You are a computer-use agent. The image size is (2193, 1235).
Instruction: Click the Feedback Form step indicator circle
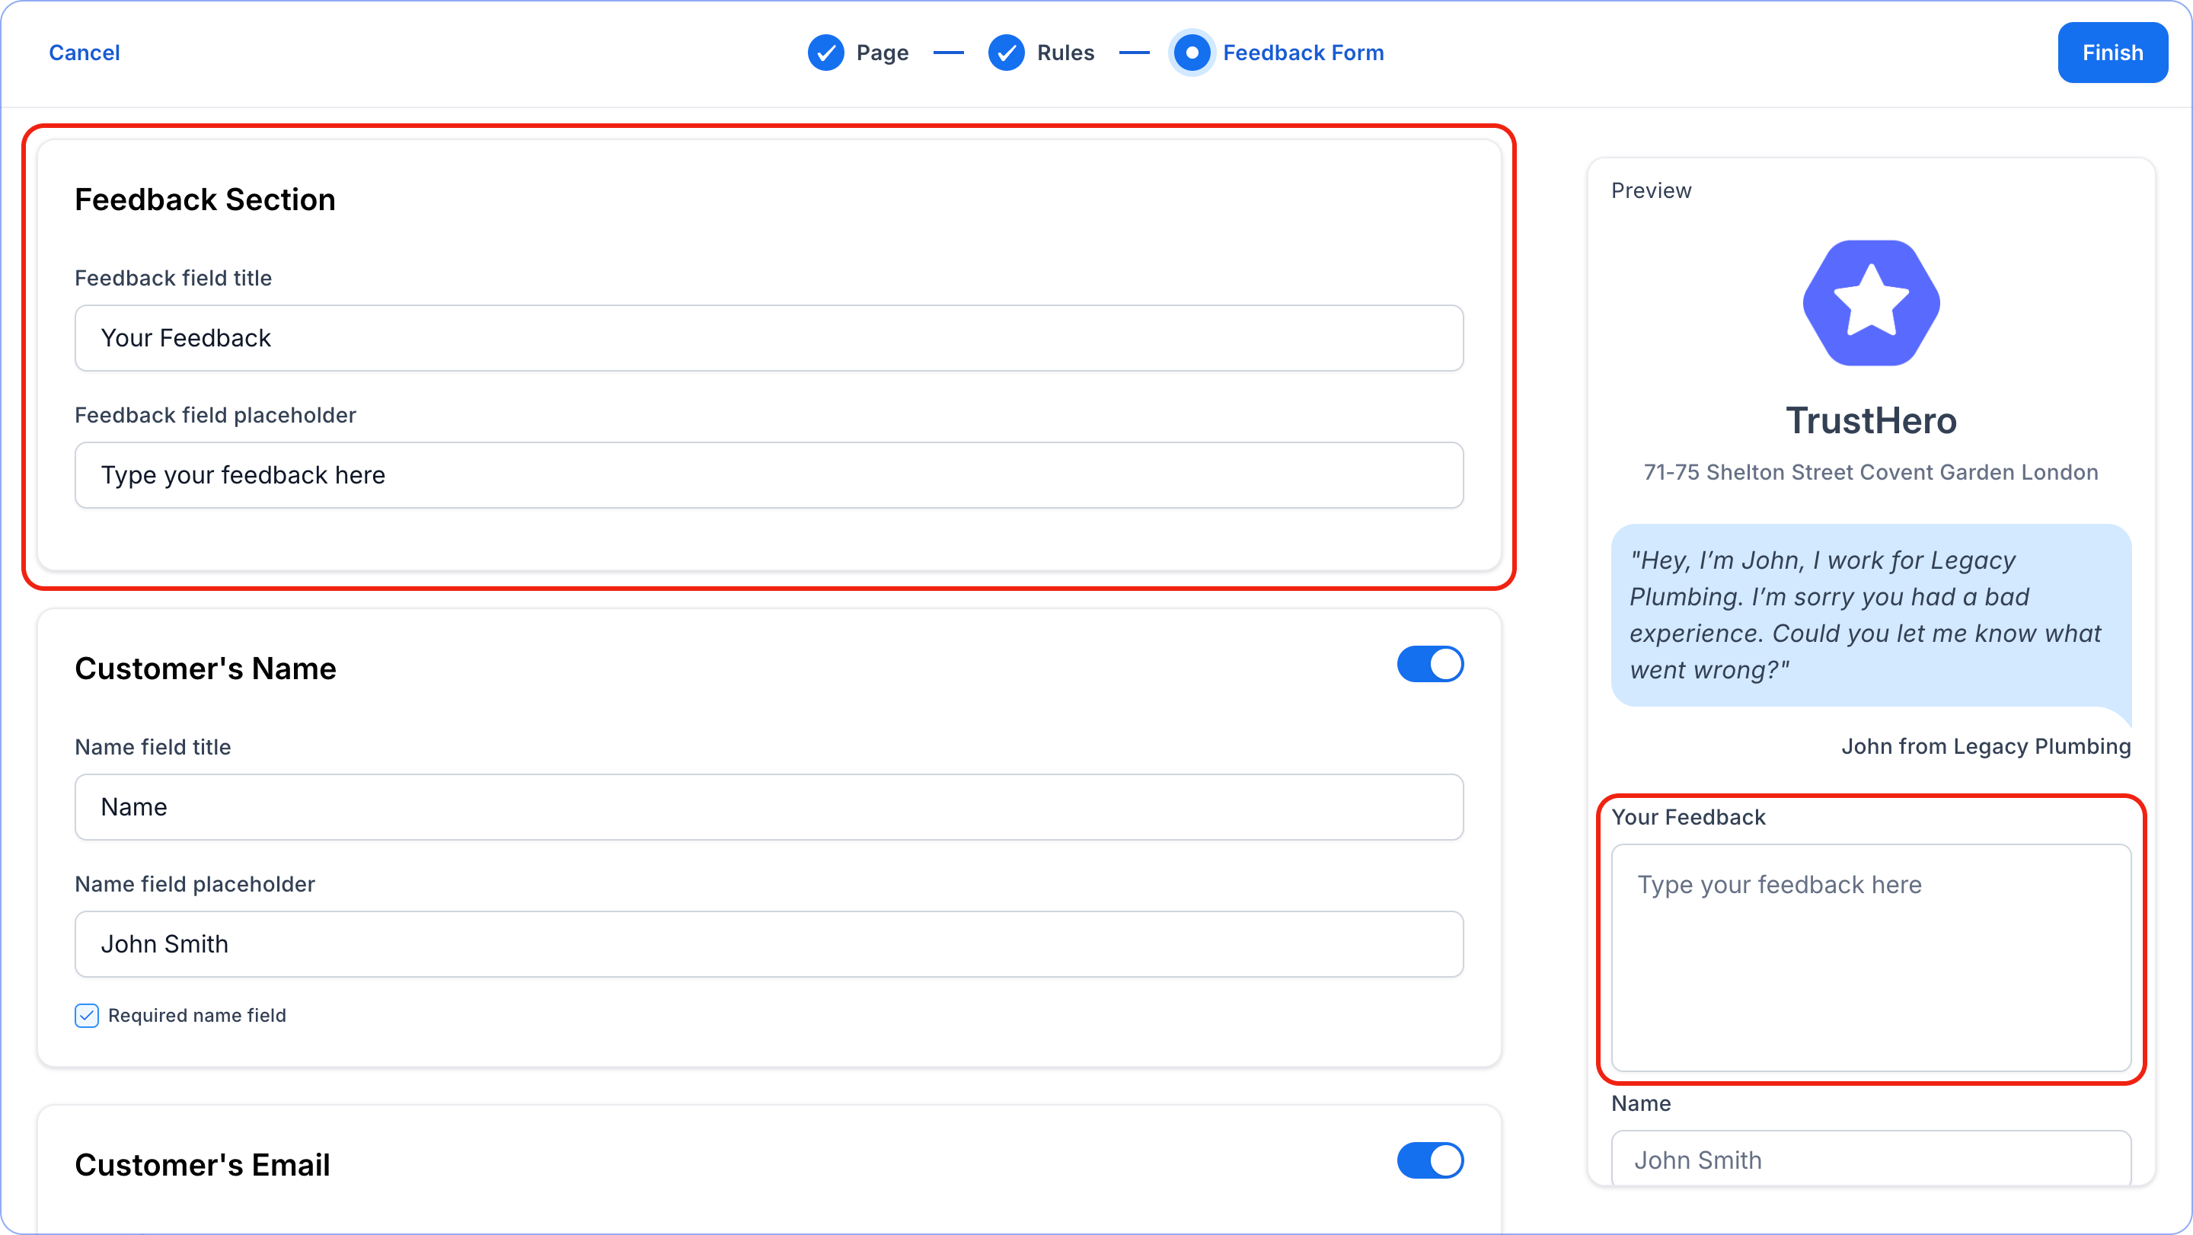1191,53
